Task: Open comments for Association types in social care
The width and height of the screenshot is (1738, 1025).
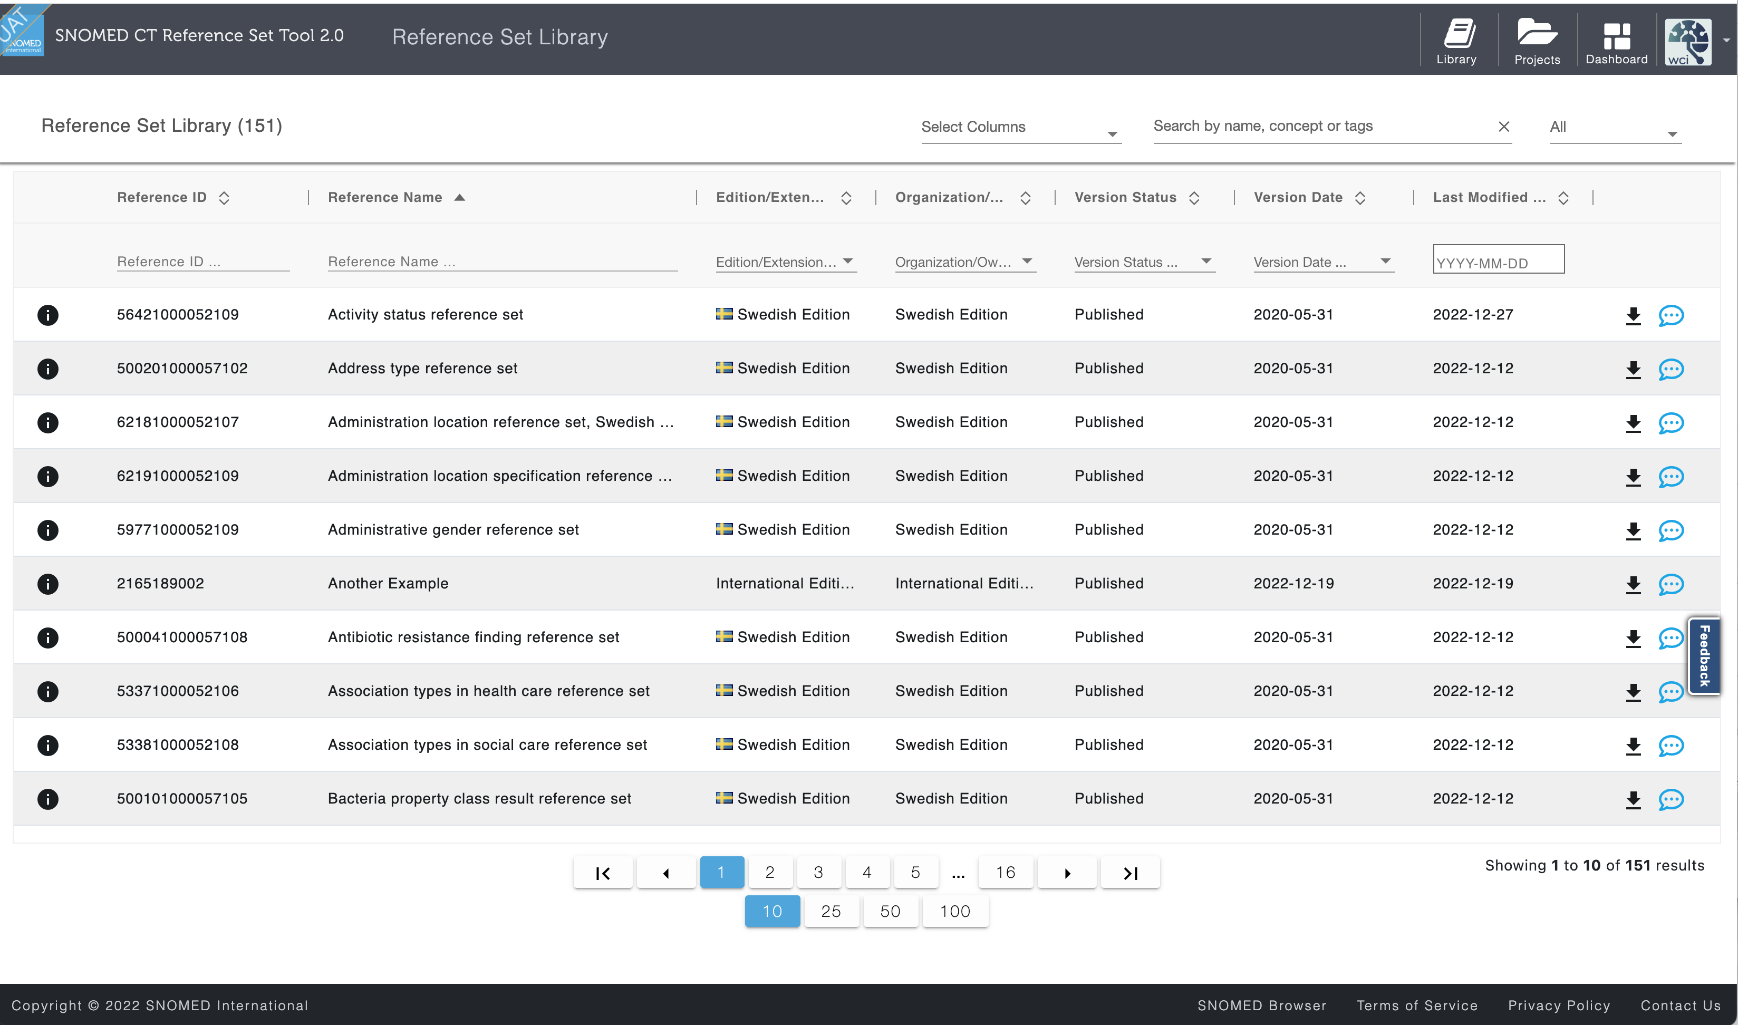Action: [1671, 746]
